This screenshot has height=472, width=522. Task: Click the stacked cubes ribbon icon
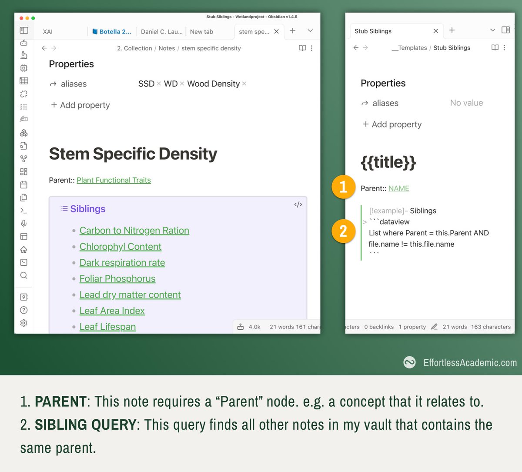point(24,133)
